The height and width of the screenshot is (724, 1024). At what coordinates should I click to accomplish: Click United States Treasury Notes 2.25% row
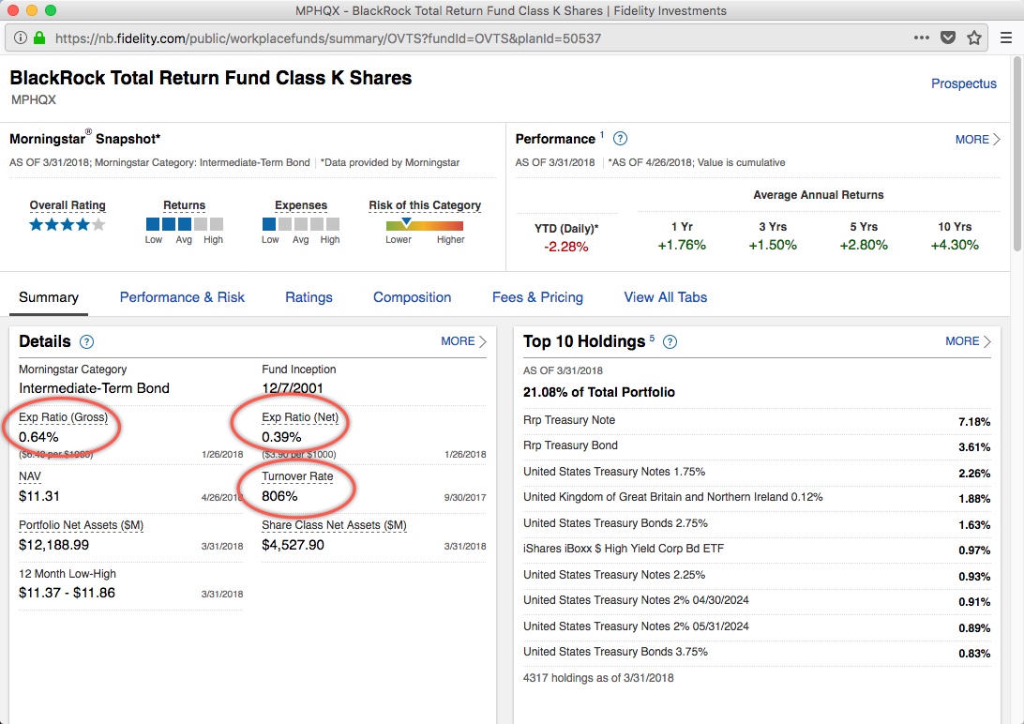(756, 576)
